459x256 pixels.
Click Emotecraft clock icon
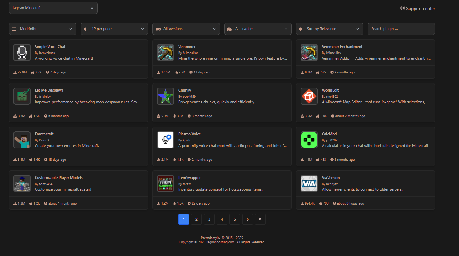[46, 160]
